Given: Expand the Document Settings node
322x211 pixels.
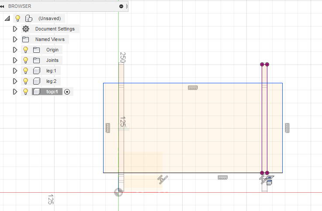Looking at the screenshot, I should [15, 29].
